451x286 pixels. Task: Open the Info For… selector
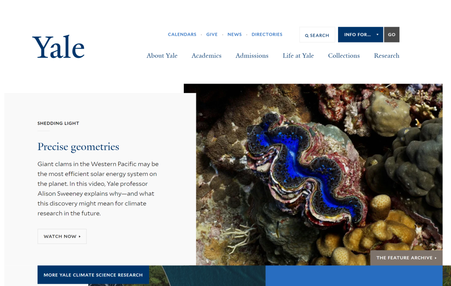(360, 35)
